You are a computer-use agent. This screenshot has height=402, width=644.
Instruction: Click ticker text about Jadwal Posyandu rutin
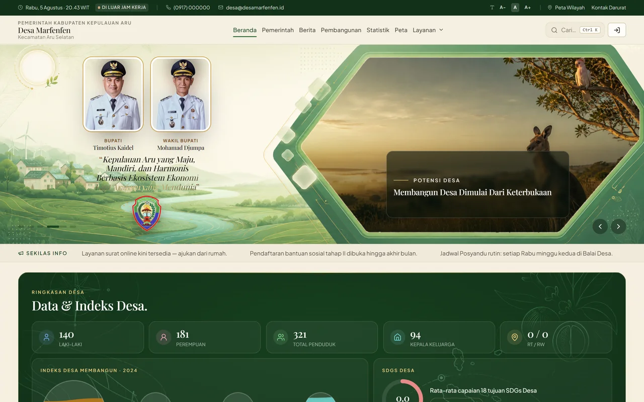[x=526, y=253]
